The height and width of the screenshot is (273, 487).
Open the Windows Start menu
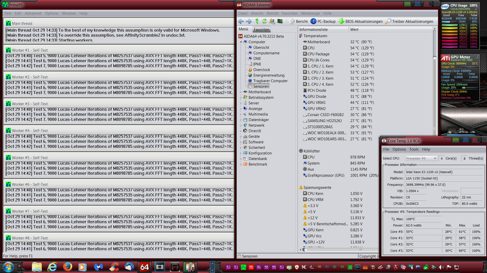click(x=8, y=267)
